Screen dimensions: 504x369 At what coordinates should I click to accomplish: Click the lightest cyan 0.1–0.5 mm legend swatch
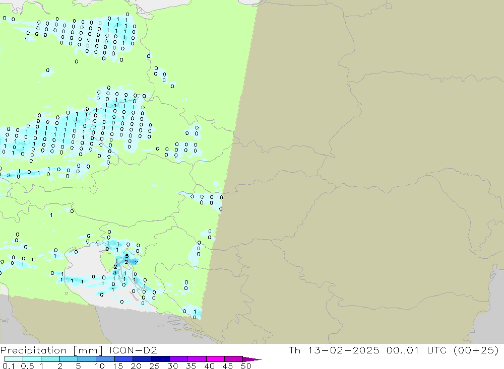pos(14,359)
